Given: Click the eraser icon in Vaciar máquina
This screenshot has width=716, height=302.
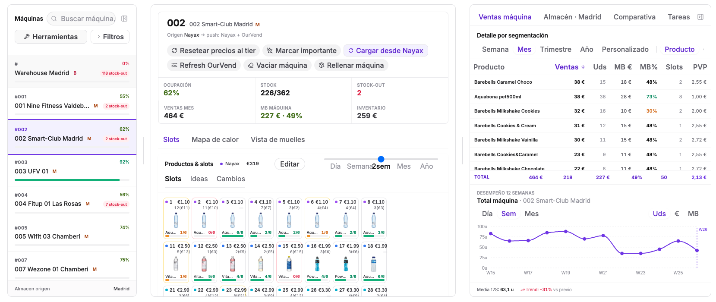Looking at the screenshot, I should pos(251,65).
